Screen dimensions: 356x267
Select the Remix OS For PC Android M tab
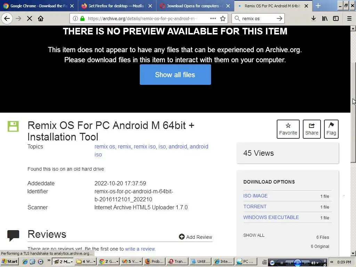coord(273,6)
